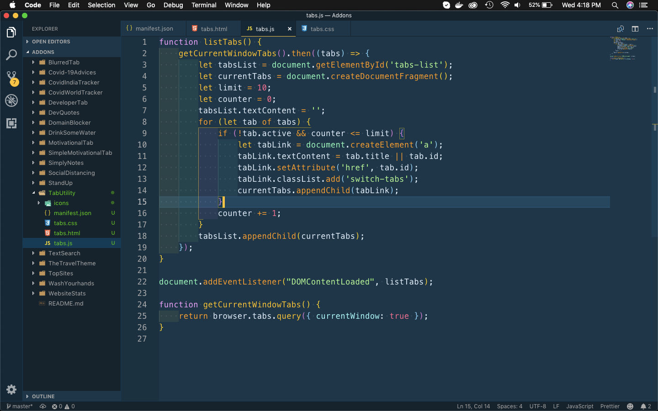Collapse the ADDONS folder section

point(72,52)
